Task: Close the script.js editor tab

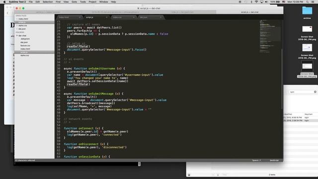Action: pyautogui.click(x=107, y=17)
